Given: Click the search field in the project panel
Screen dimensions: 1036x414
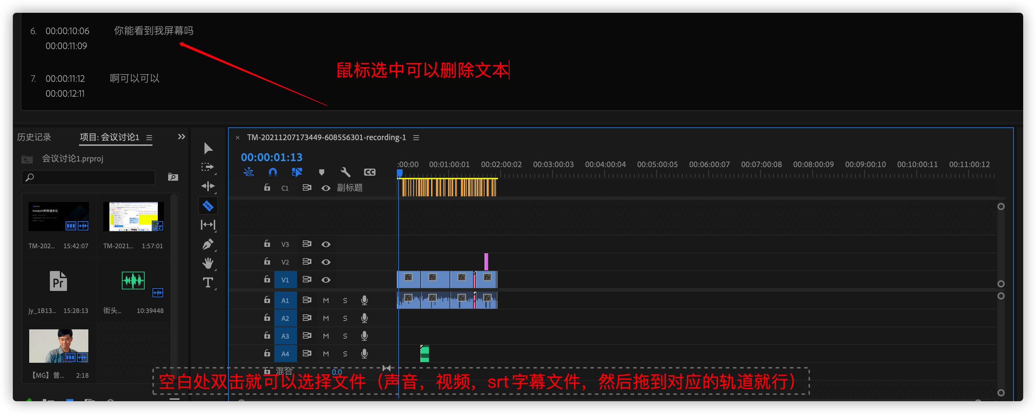Looking at the screenshot, I should tap(88, 177).
